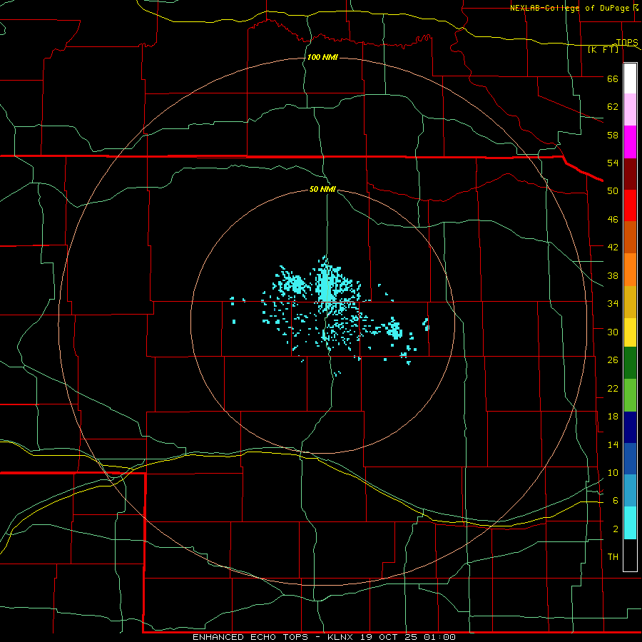Click the bright yellow legend swatch
This screenshot has height=642, width=642.
(630, 332)
